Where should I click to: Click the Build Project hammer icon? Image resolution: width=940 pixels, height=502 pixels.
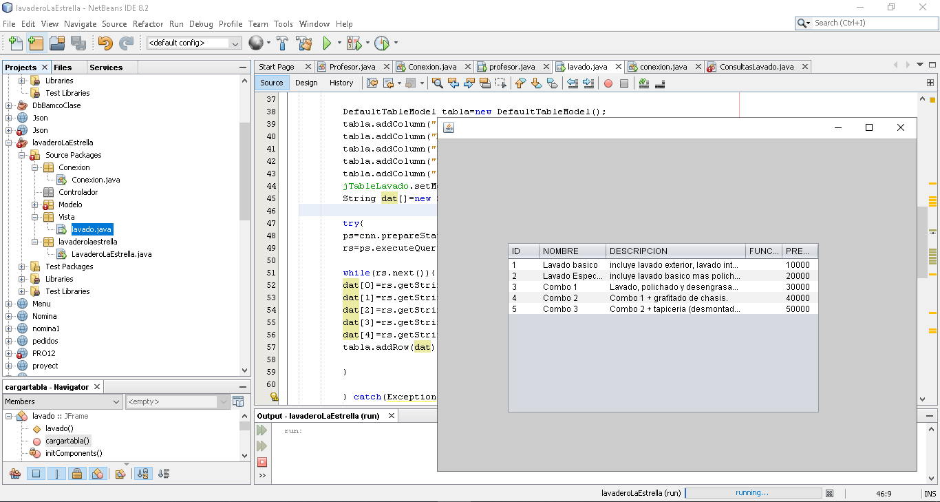tap(282, 43)
